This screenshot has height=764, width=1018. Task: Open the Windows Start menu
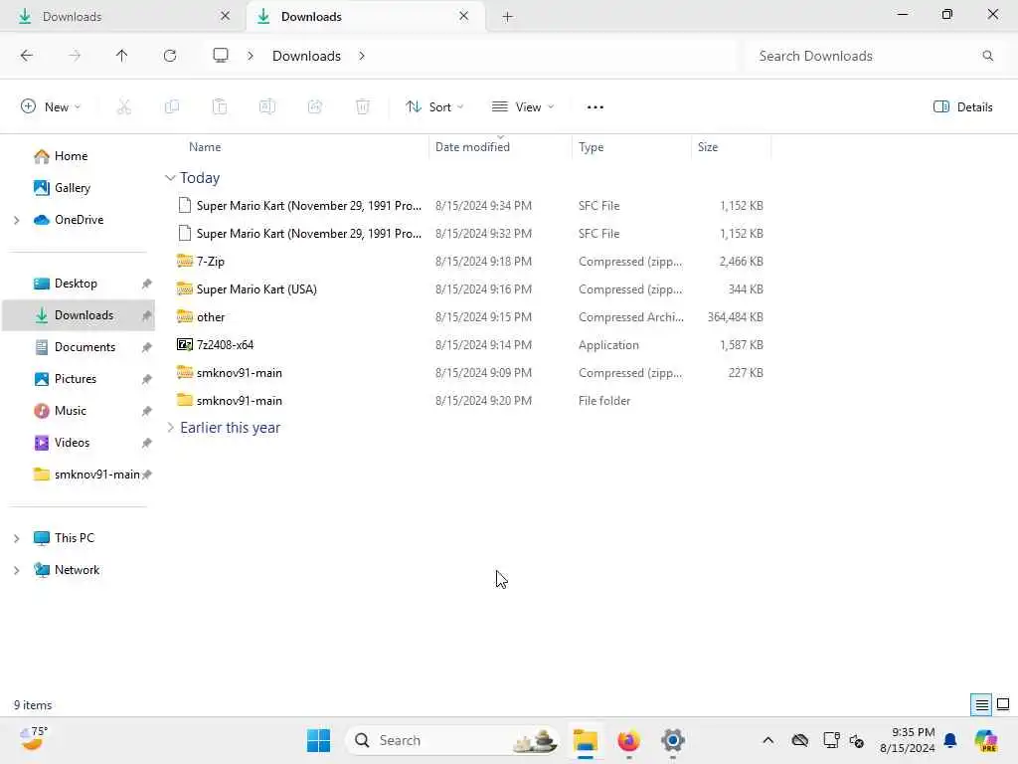coord(318,740)
